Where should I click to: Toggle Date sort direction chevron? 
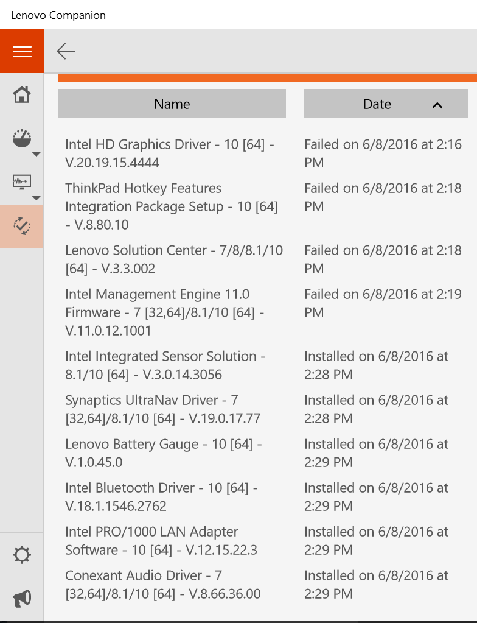[x=437, y=105]
